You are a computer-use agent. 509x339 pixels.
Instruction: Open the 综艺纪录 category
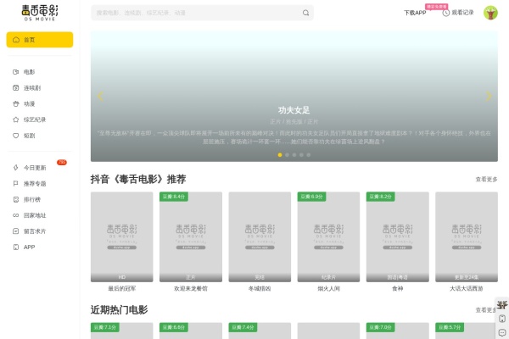[35, 119]
